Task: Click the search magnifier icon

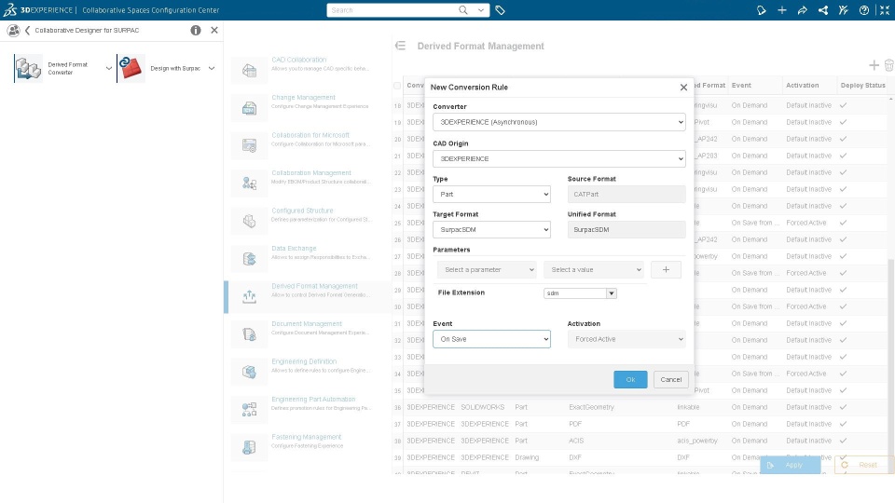Action: coord(463,9)
